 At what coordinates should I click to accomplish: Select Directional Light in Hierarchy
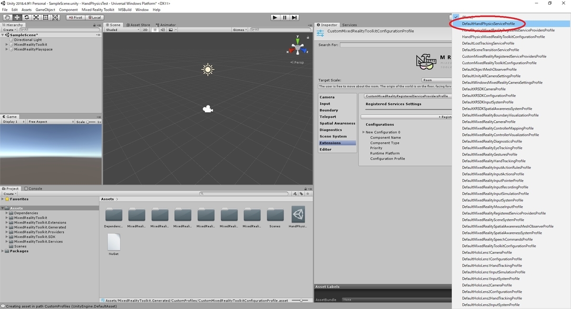[28, 40]
